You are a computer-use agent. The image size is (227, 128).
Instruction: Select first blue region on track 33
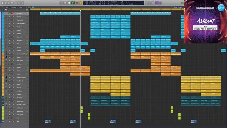[48, 121]
